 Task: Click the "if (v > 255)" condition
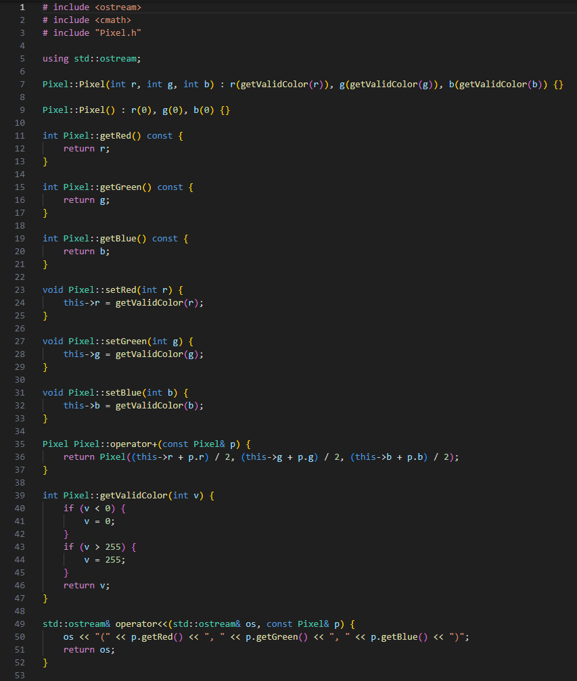pos(94,547)
